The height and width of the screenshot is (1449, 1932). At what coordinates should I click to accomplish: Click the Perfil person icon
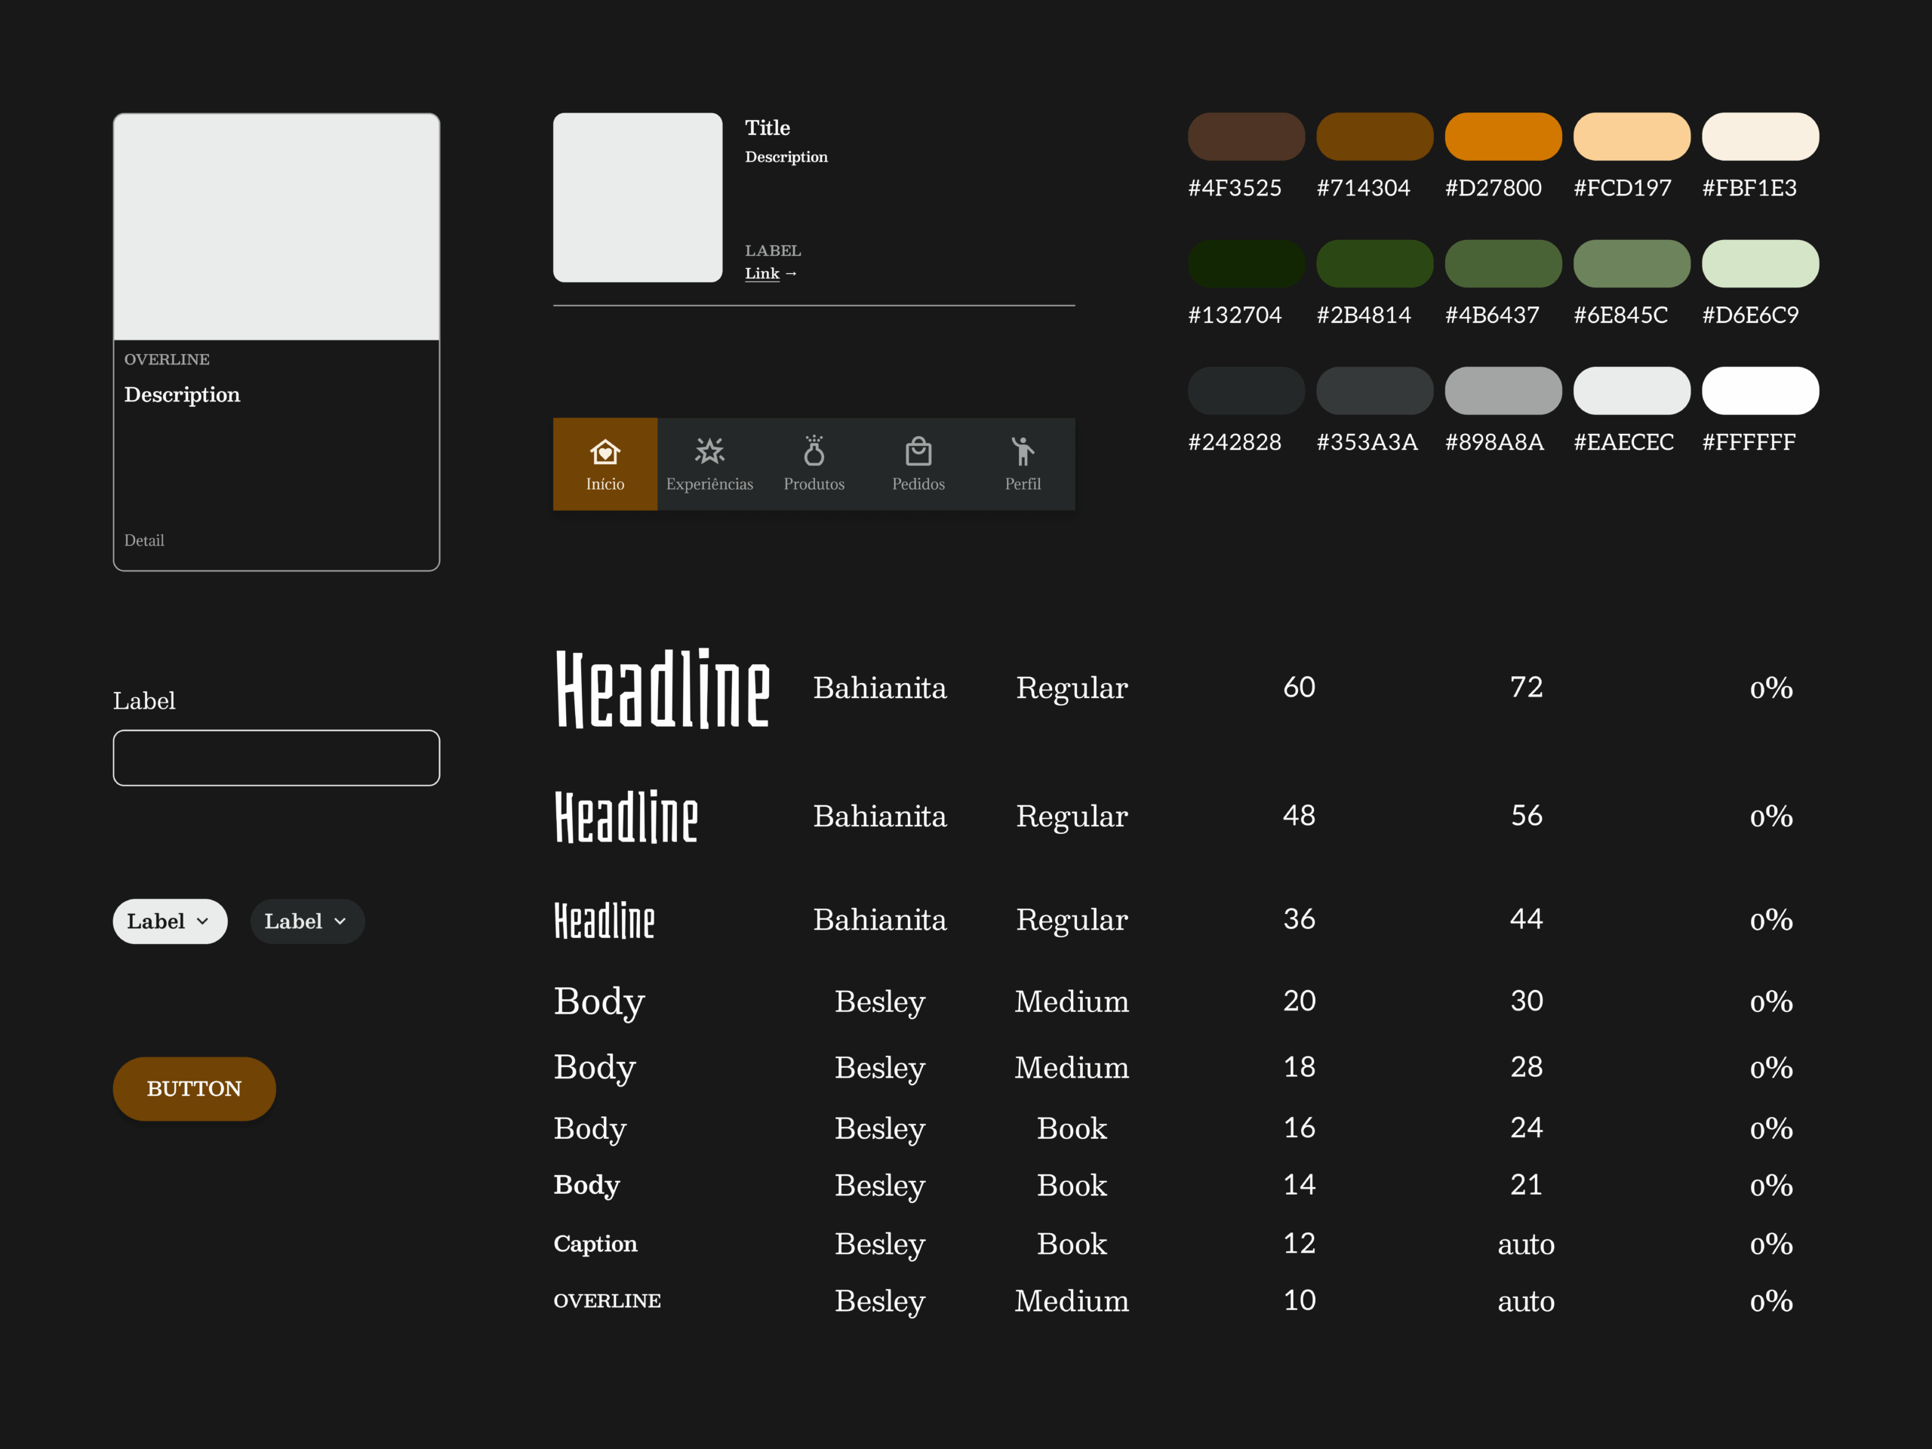pos(1022,451)
